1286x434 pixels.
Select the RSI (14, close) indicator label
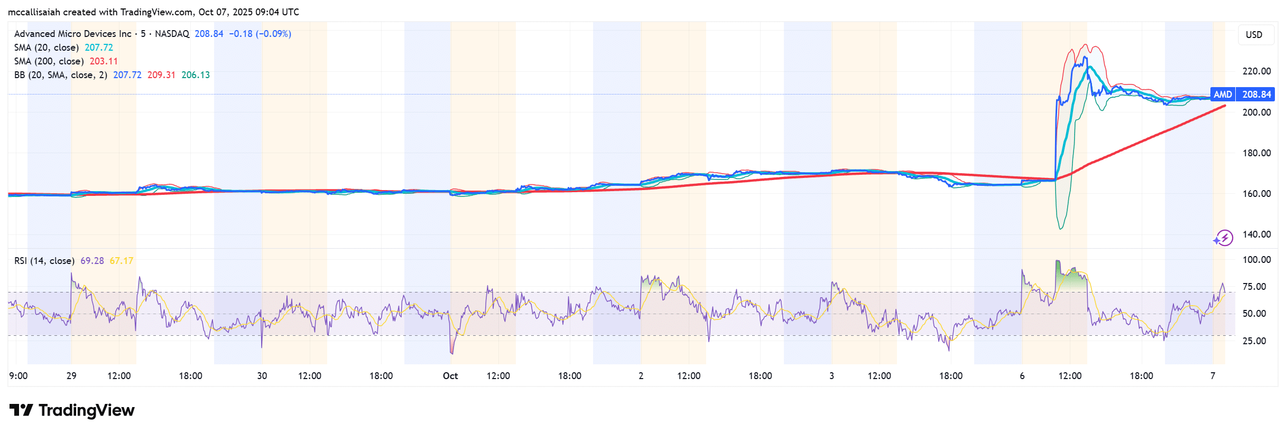44,261
